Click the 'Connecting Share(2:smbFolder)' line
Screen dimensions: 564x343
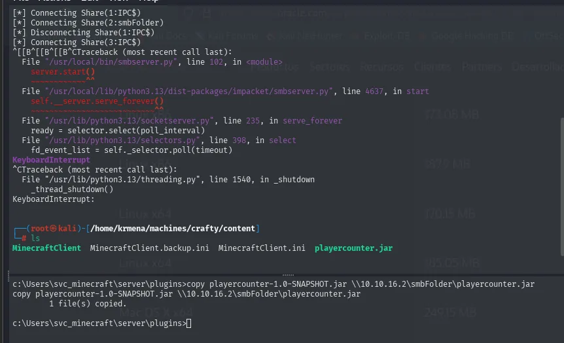(x=88, y=23)
